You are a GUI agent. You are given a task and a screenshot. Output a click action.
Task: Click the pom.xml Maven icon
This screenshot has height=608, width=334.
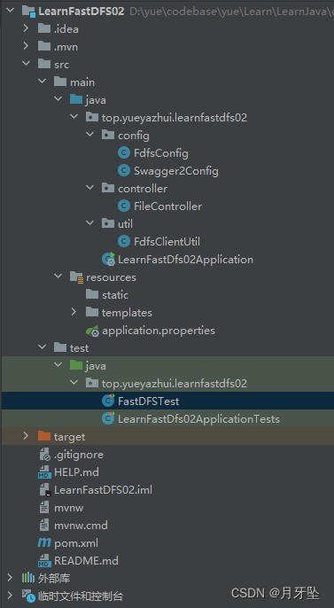[44, 542]
